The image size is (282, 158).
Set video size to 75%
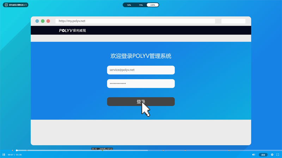click(141, 5)
